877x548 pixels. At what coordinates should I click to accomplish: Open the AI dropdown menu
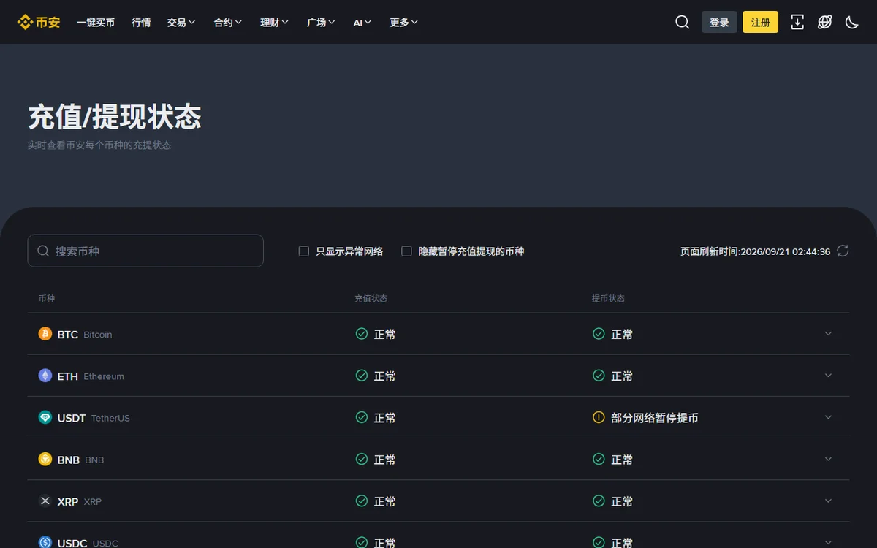[362, 23]
